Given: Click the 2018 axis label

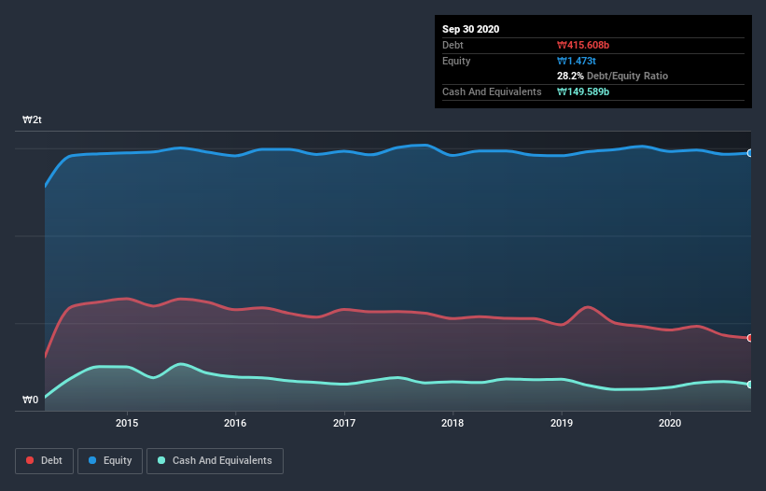Looking at the screenshot, I should 453,423.
